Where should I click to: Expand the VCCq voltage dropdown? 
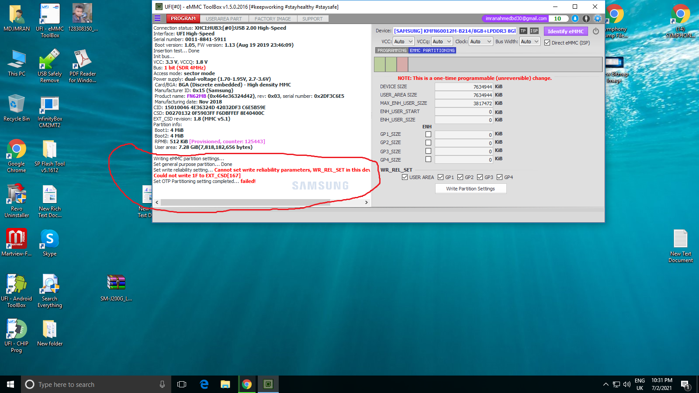pyautogui.click(x=442, y=41)
